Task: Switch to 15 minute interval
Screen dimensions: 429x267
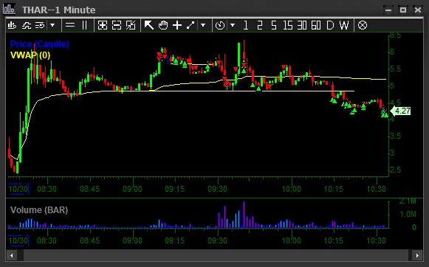Action: 288,25
